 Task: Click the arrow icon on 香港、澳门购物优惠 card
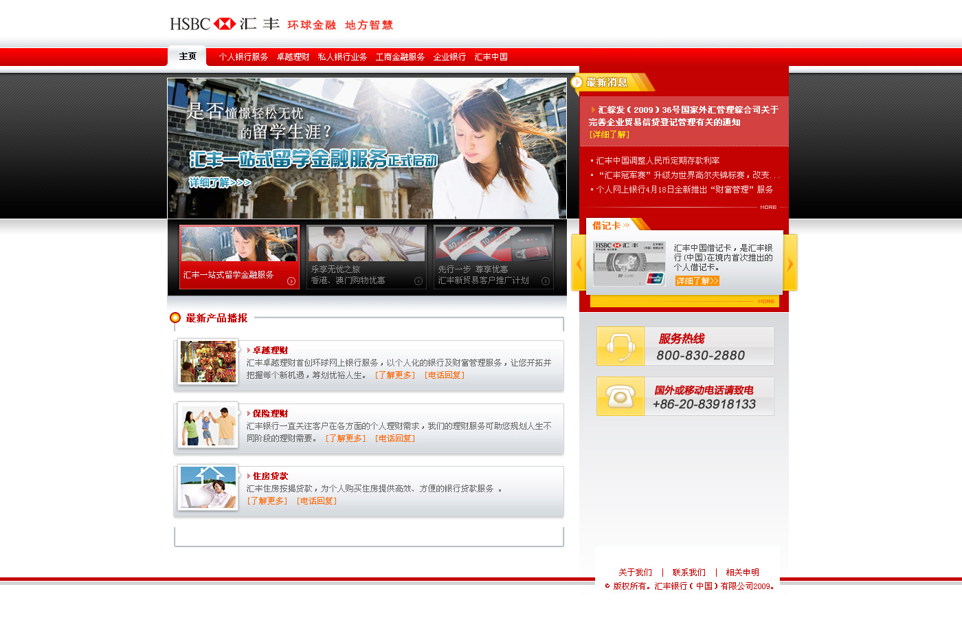(418, 281)
